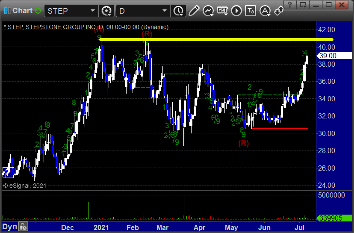
Task: Open the symbol settings gear menu
Action: pos(106,11)
